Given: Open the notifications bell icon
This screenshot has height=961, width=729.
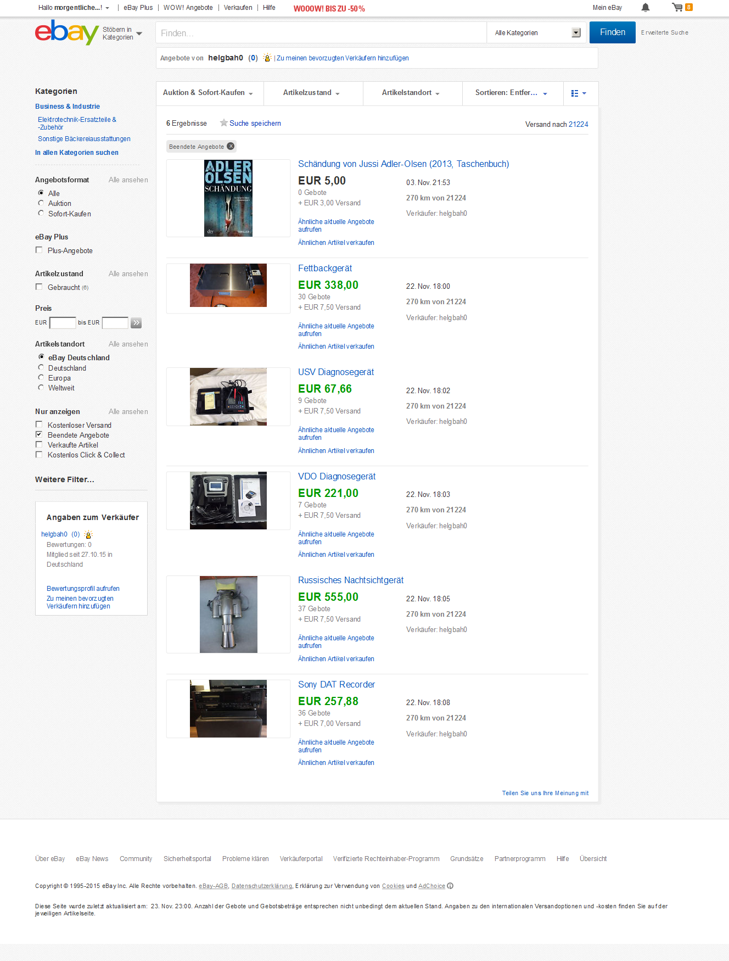Looking at the screenshot, I should pos(646,8).
